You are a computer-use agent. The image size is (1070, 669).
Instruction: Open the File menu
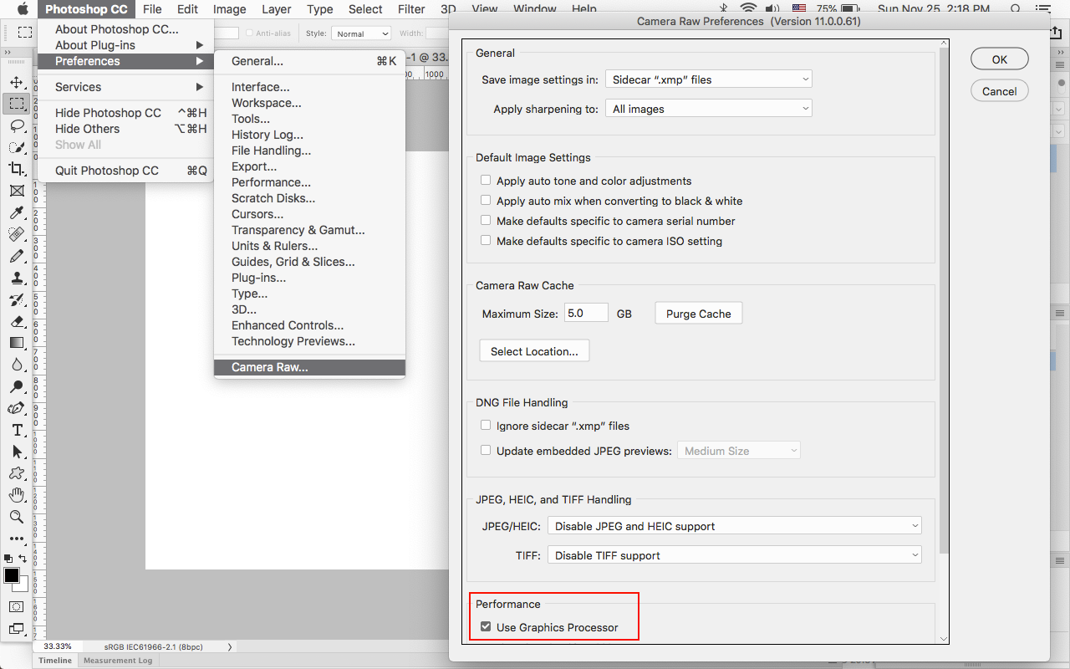152,9
